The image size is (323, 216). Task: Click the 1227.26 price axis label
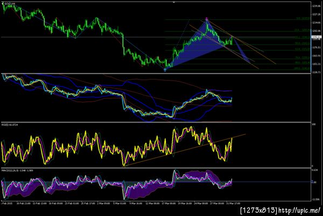[x=316, y=15]
